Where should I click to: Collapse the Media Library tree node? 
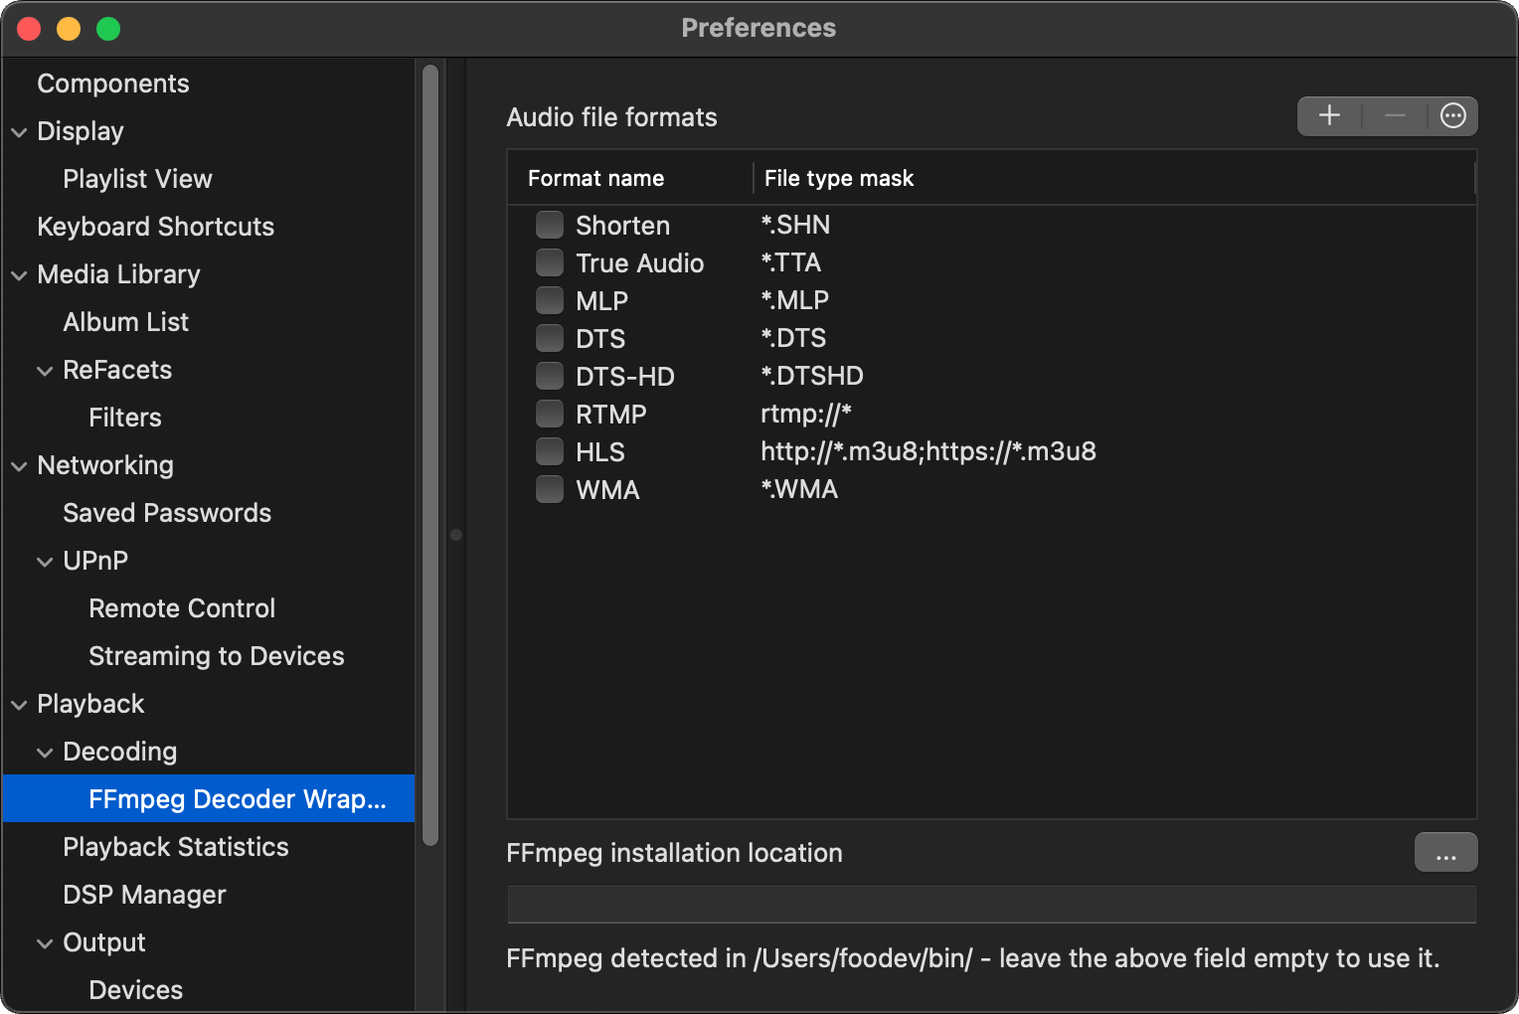tap(19, 275)
